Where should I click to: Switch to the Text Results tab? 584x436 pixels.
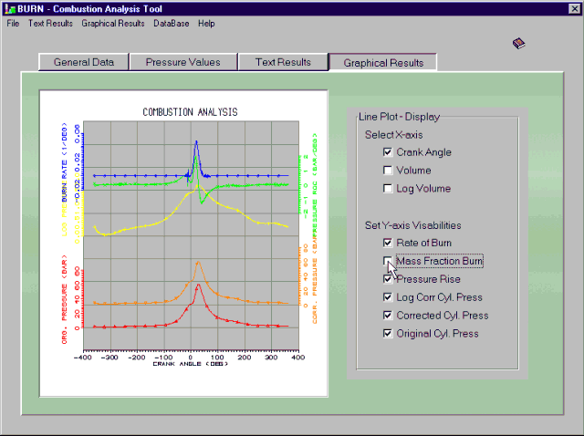click(283, 62)
